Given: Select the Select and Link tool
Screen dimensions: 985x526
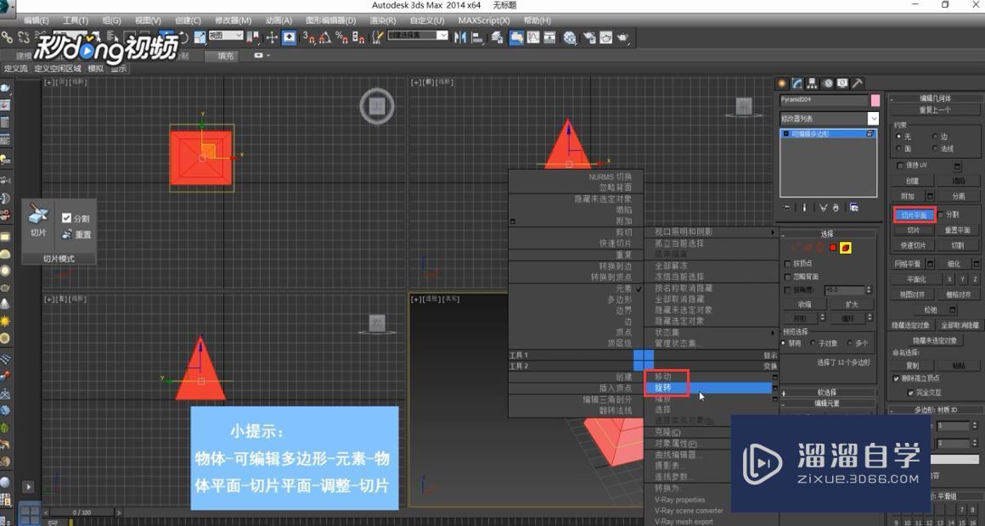Looking at the screenshot, I should (x=7, y=38).
